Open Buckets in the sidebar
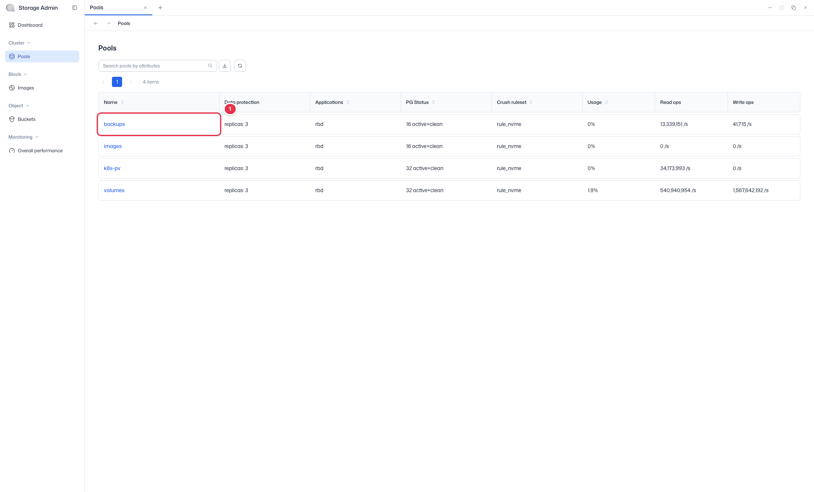 click(x=42, y=119)
